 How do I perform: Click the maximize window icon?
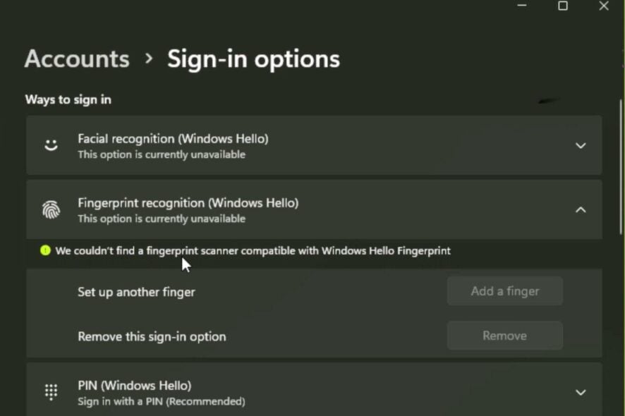(562, 6)
